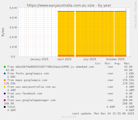Click the 'Max:' column header
This screenshot has height=120, width=138.
[x=127, y=63]
